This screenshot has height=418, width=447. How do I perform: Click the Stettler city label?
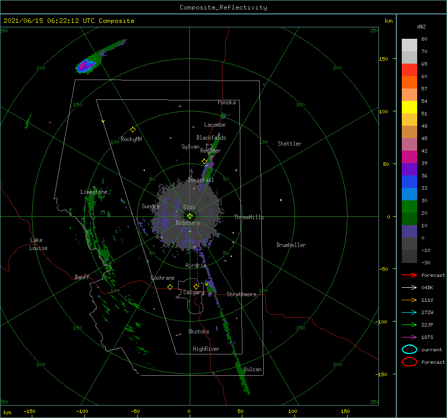290,144
